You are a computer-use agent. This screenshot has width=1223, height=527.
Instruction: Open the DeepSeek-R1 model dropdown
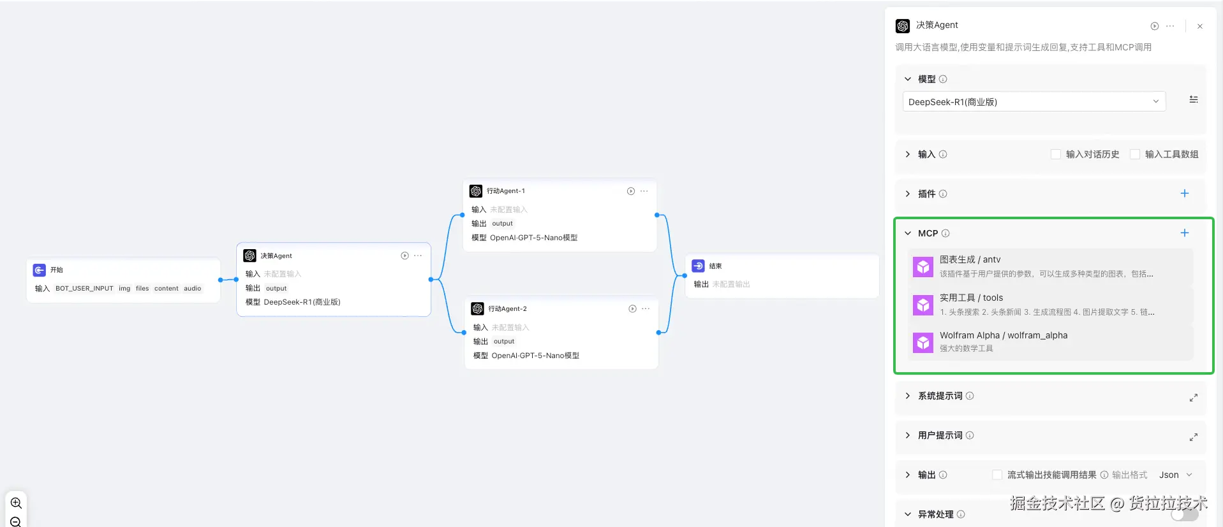pyautogui.click(x=1034, y=102)
